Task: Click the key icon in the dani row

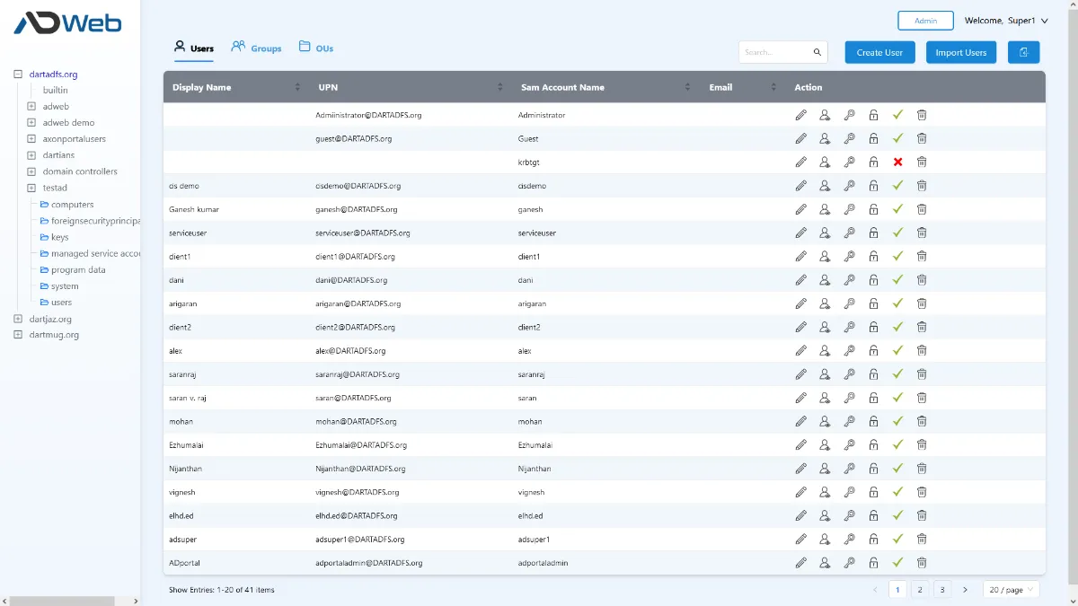Action: coord(849,280)
